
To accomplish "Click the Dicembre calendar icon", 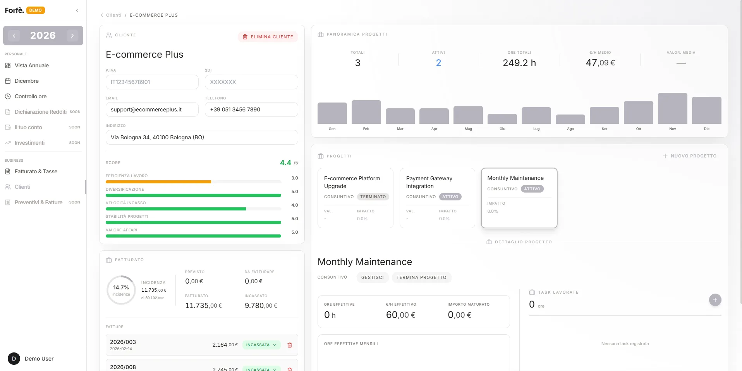I will pos(8,81).
